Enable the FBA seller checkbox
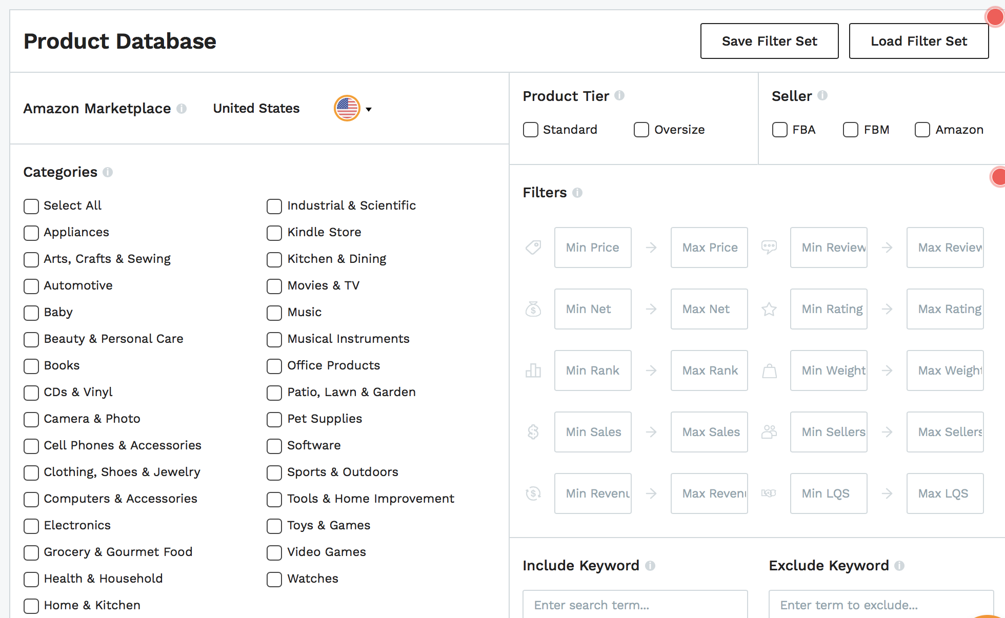The width and height of the screenshot is (1005, 618). tap(780, 130)
